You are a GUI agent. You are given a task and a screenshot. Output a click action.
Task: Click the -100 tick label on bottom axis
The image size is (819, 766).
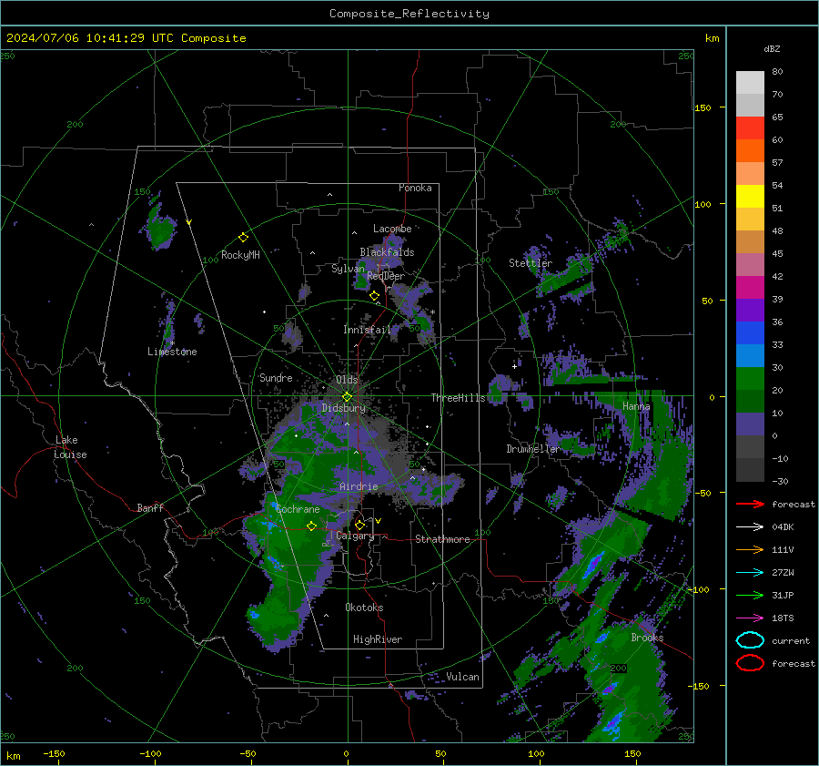coord(150,753)
